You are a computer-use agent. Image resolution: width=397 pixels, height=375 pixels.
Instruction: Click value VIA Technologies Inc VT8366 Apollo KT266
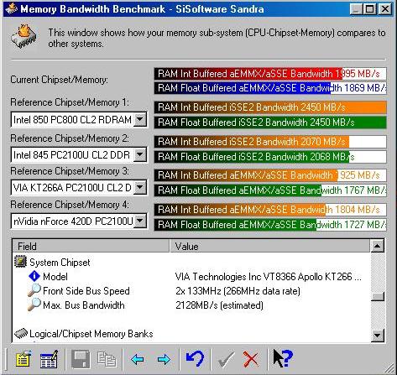[x=268, y=277]
